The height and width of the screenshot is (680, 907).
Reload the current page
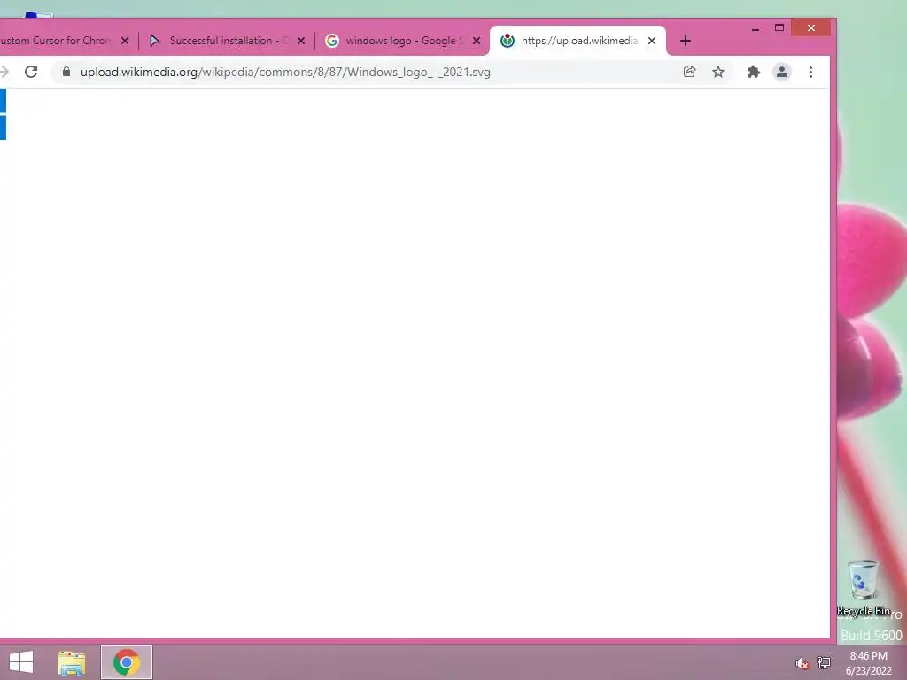pyautogui.click(x=31, y=72)
